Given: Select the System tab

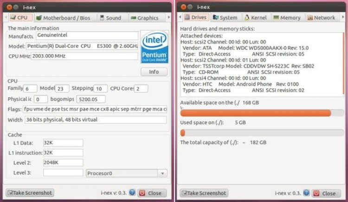Looking at the screenshot, I should pyautogui.click(x=225, y=18).
